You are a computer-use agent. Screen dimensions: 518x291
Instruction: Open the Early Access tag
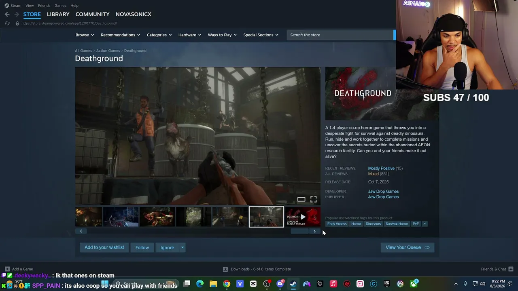[337, 224]
